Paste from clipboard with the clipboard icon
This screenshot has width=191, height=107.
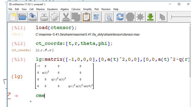pyautogui.click(x=86, y=17)
